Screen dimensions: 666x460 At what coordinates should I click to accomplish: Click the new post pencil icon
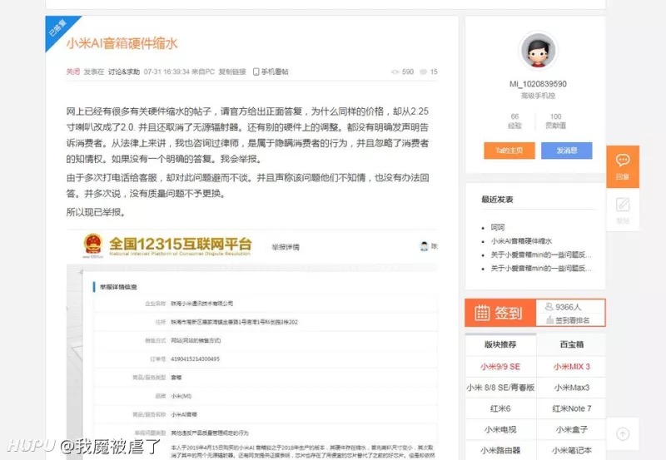tap(623, 205)
